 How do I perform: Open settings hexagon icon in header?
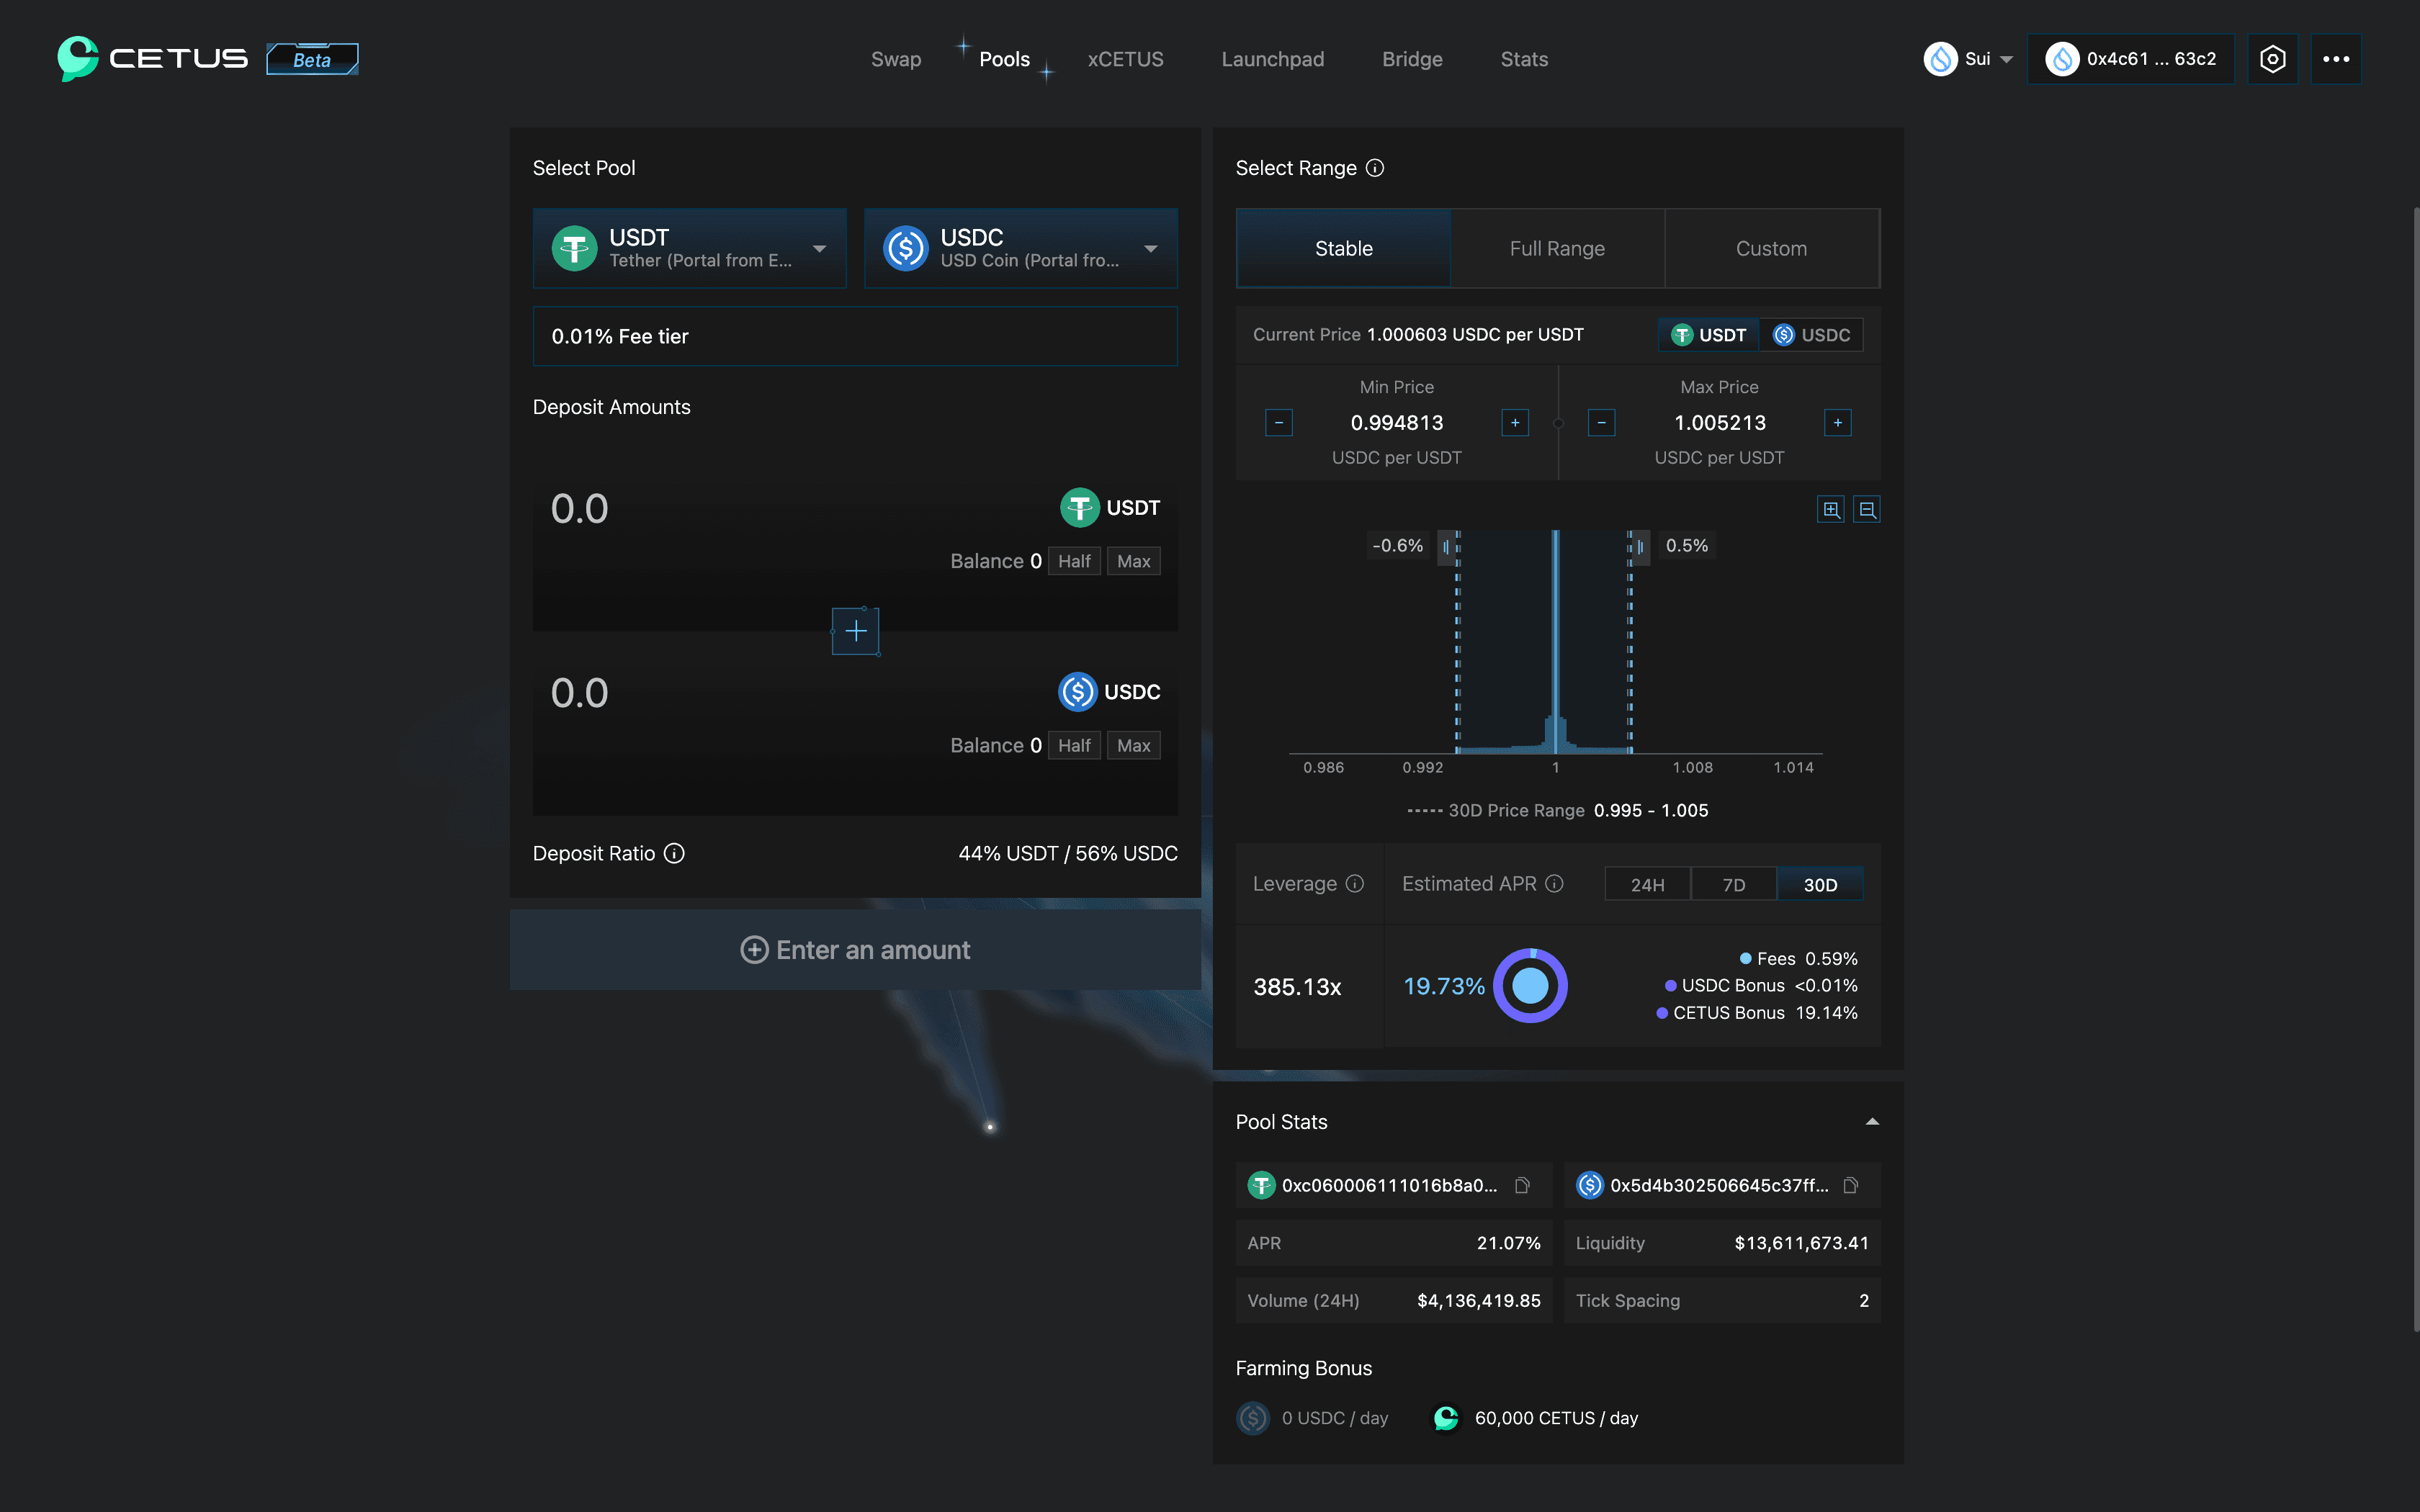2272,59
